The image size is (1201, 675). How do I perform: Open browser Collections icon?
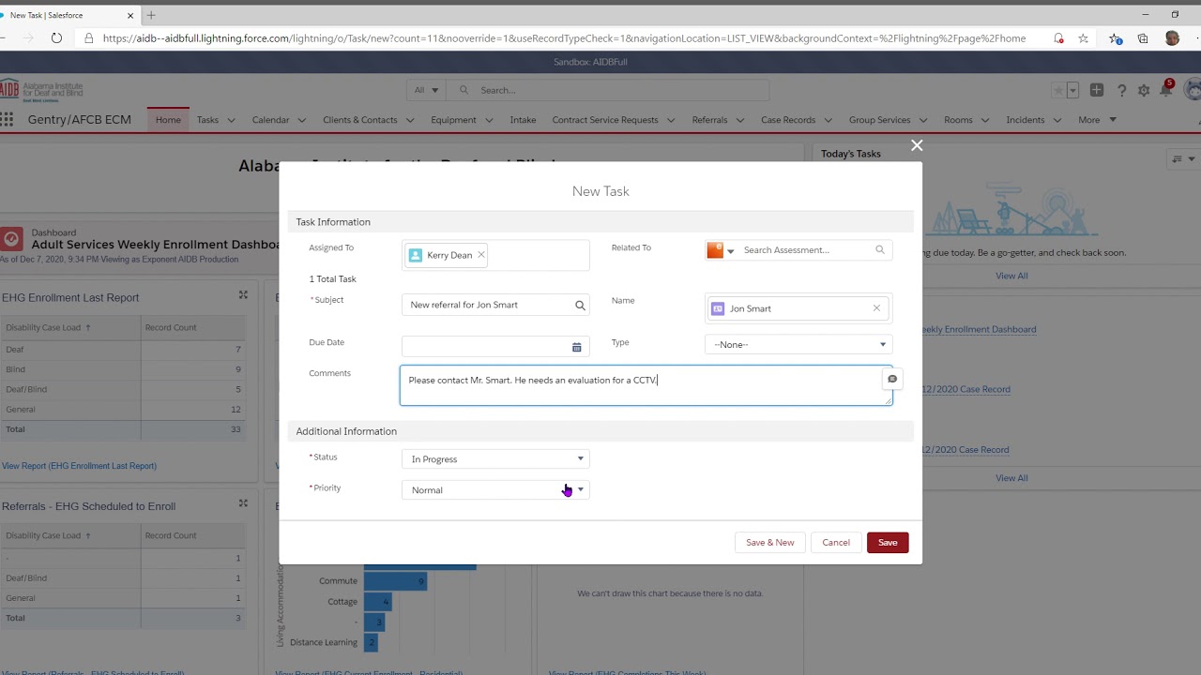click(x=1142, y=38)
